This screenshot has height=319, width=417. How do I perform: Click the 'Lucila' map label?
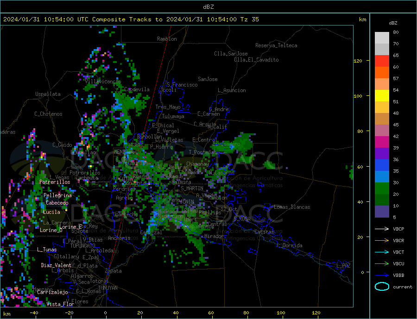(x=51, y=212)
